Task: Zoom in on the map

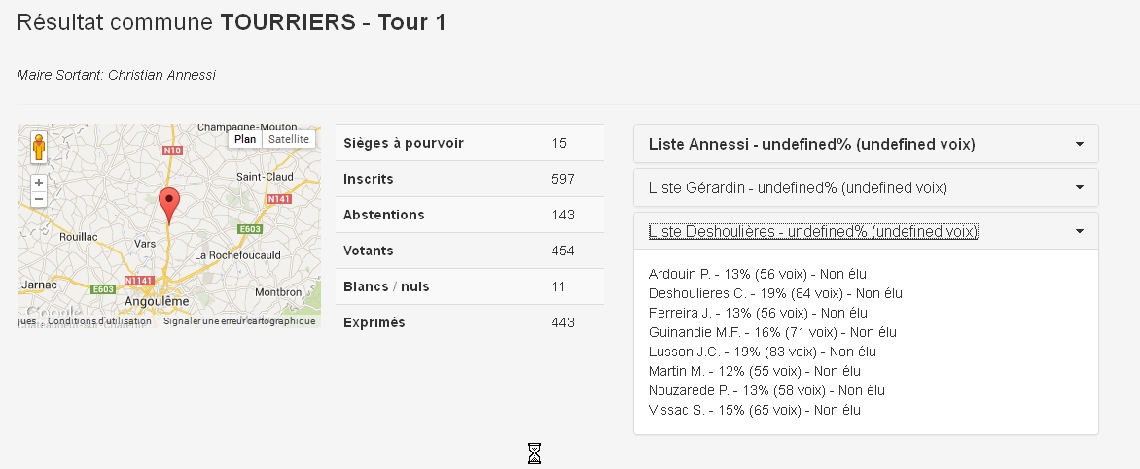Action: pyautogui.click(x=39, y=182)
